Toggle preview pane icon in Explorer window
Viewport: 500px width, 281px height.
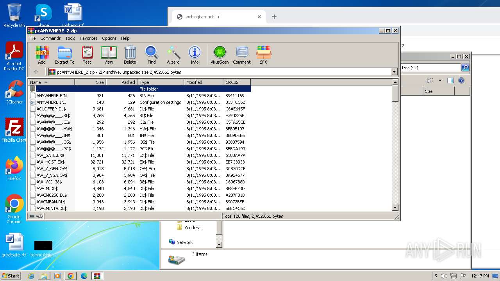(x=450, y=80)
